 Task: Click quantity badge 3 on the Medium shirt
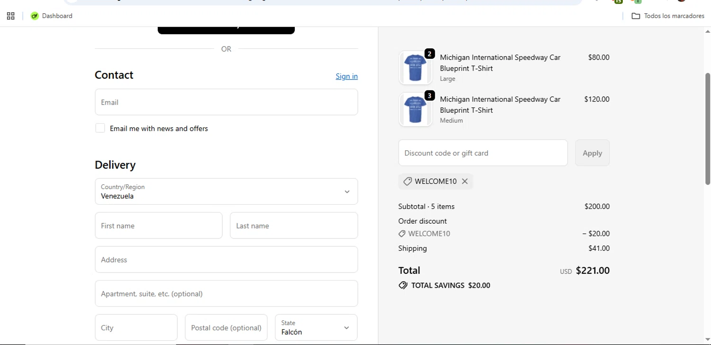429,96
